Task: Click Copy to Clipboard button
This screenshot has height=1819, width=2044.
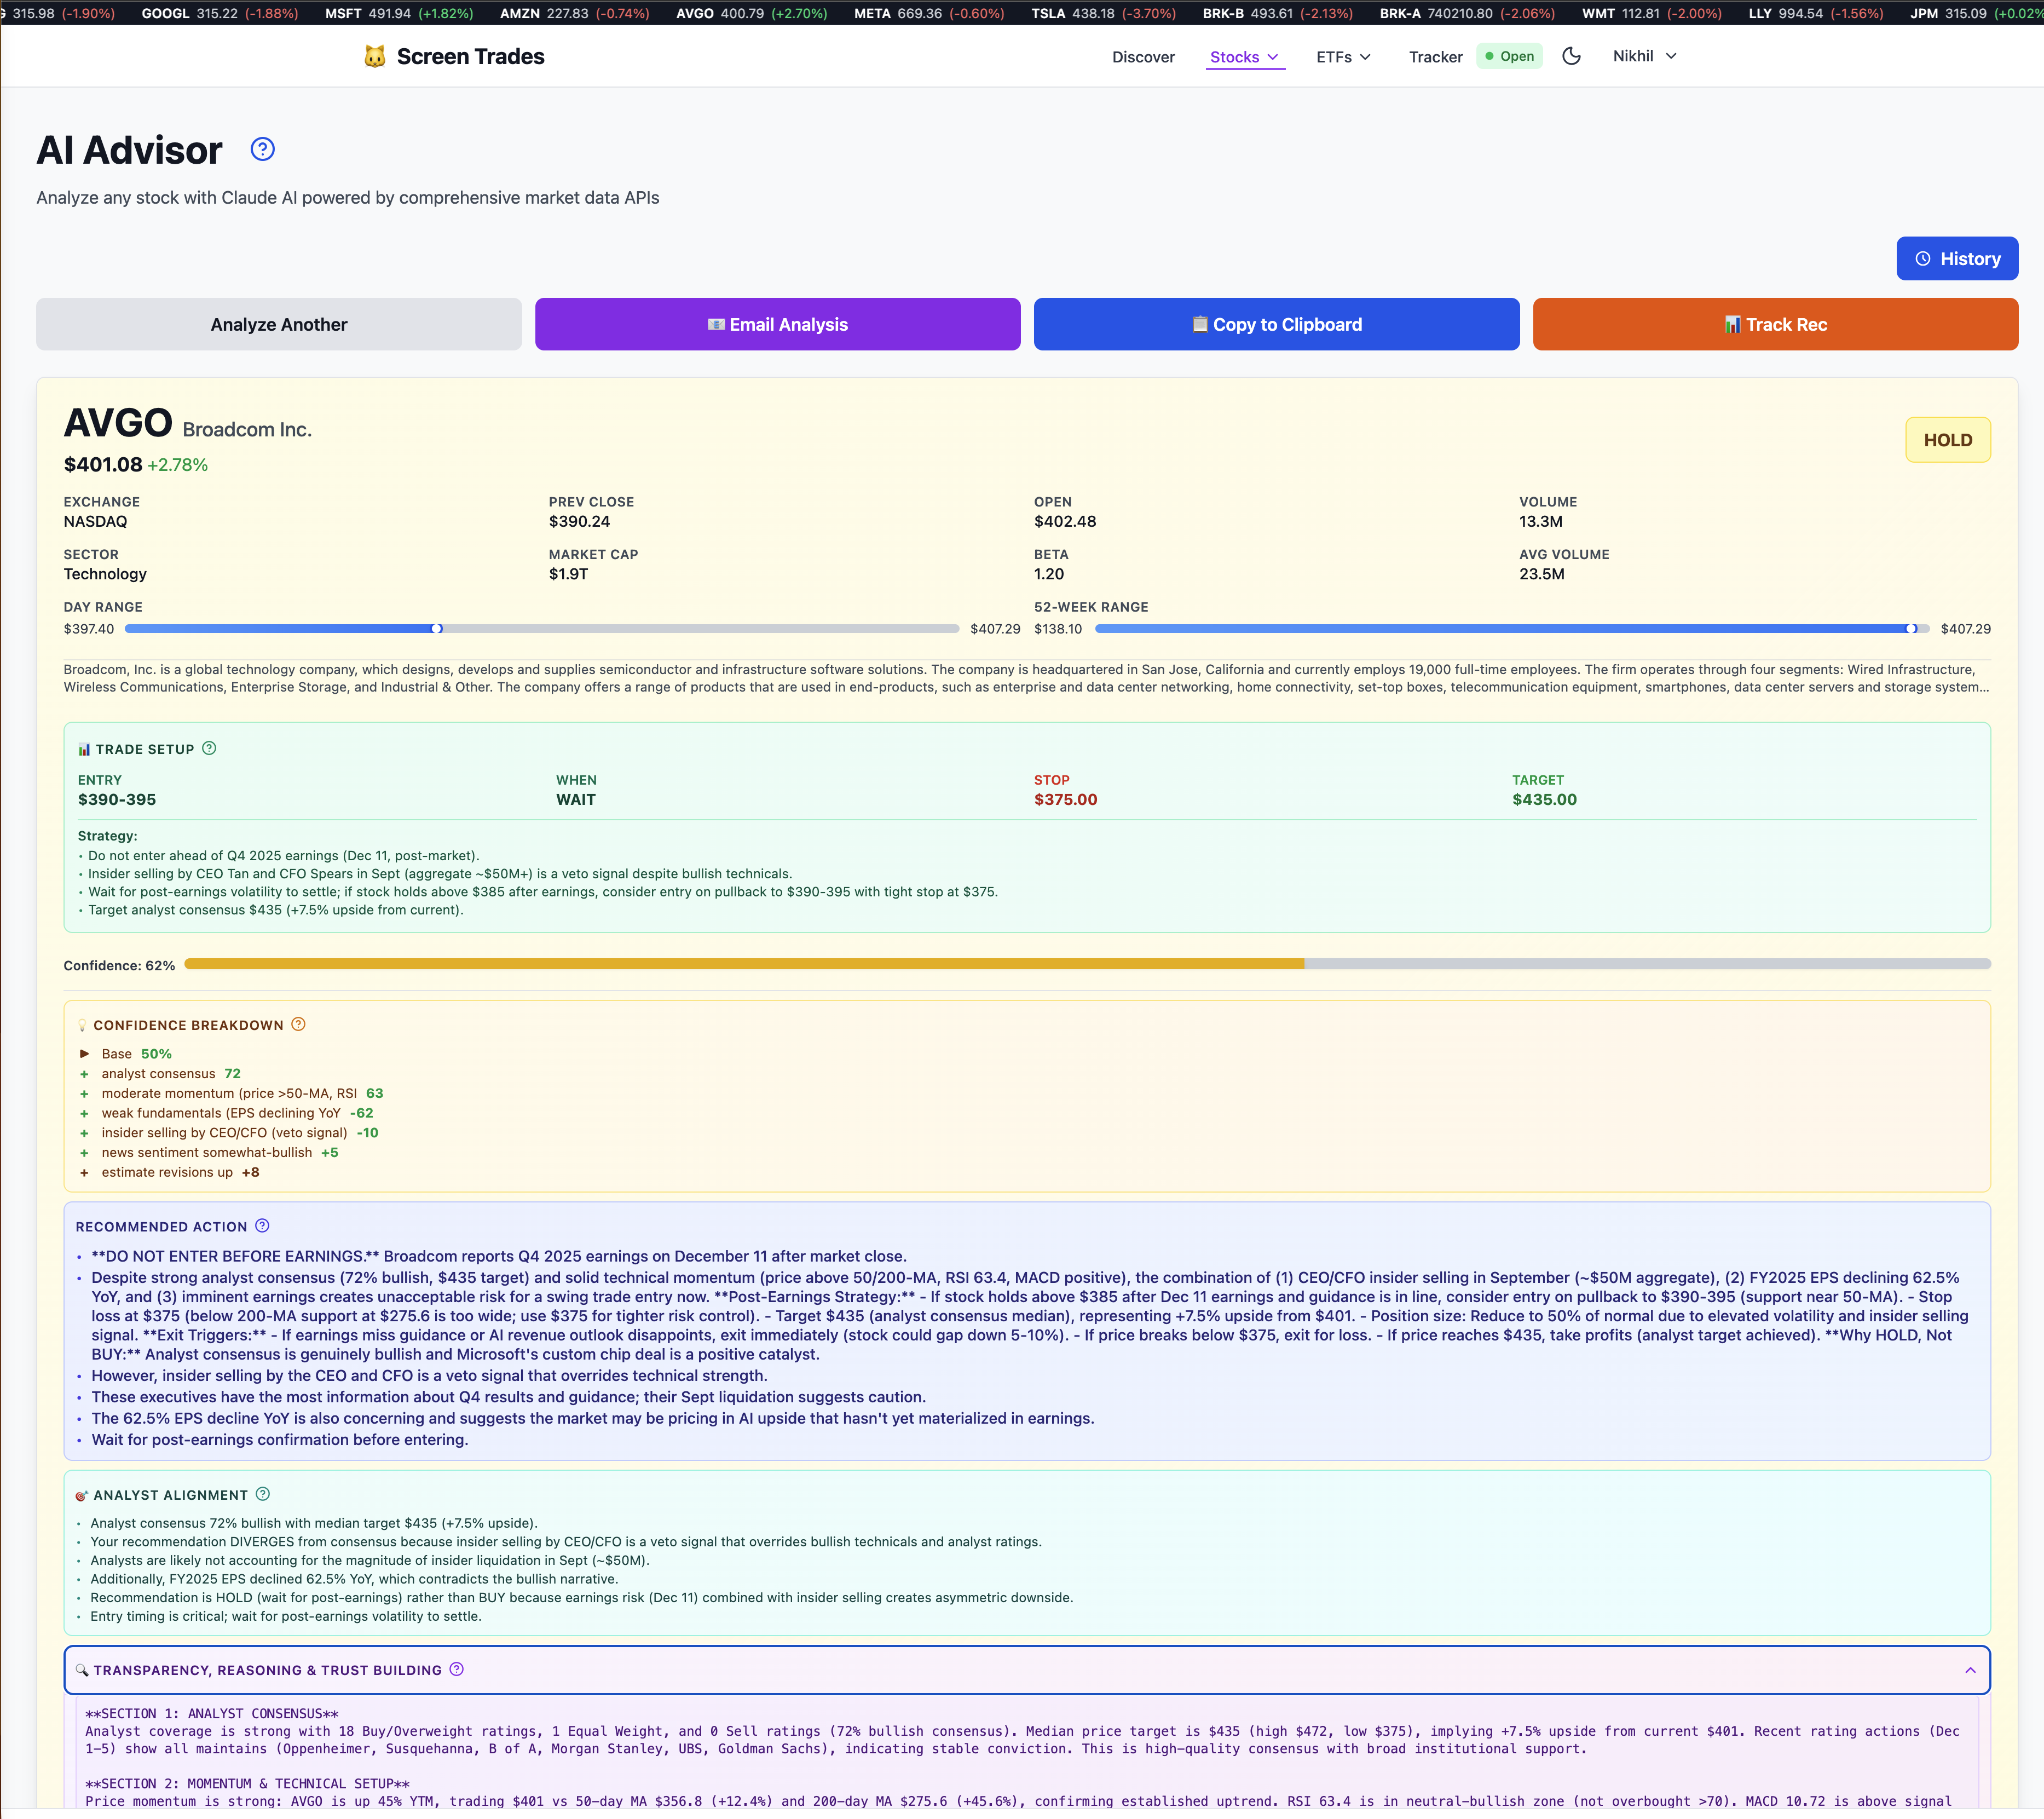Action: click(1276, 324)
